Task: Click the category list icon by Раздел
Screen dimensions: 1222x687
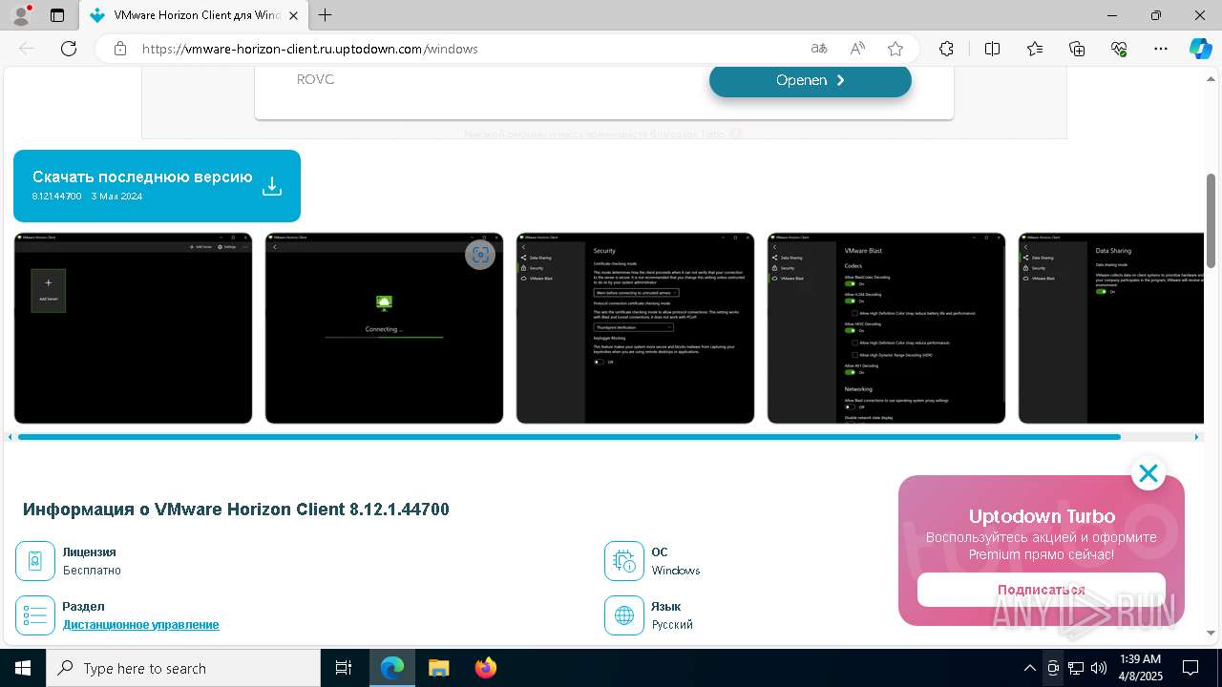Action: 35,615
